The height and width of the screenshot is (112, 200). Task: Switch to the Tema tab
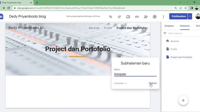point(198,26)
